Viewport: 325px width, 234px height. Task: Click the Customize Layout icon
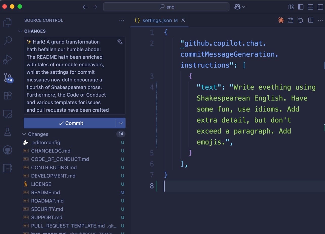pos(291,7)
